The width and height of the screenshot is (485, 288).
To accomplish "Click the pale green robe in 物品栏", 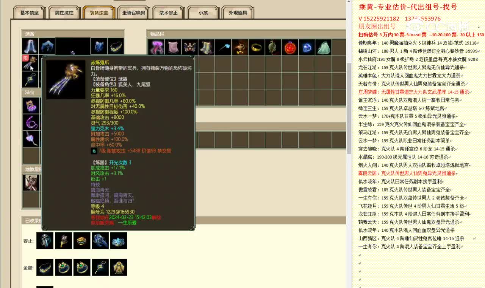I will (x=323, y=47).
